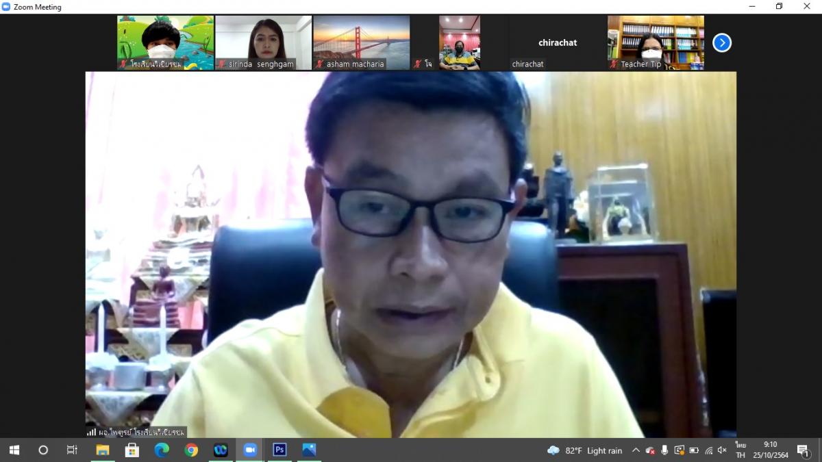Expand the hidden system tray icons
Screen dimensions: 822x462
(x=636, y=450)
